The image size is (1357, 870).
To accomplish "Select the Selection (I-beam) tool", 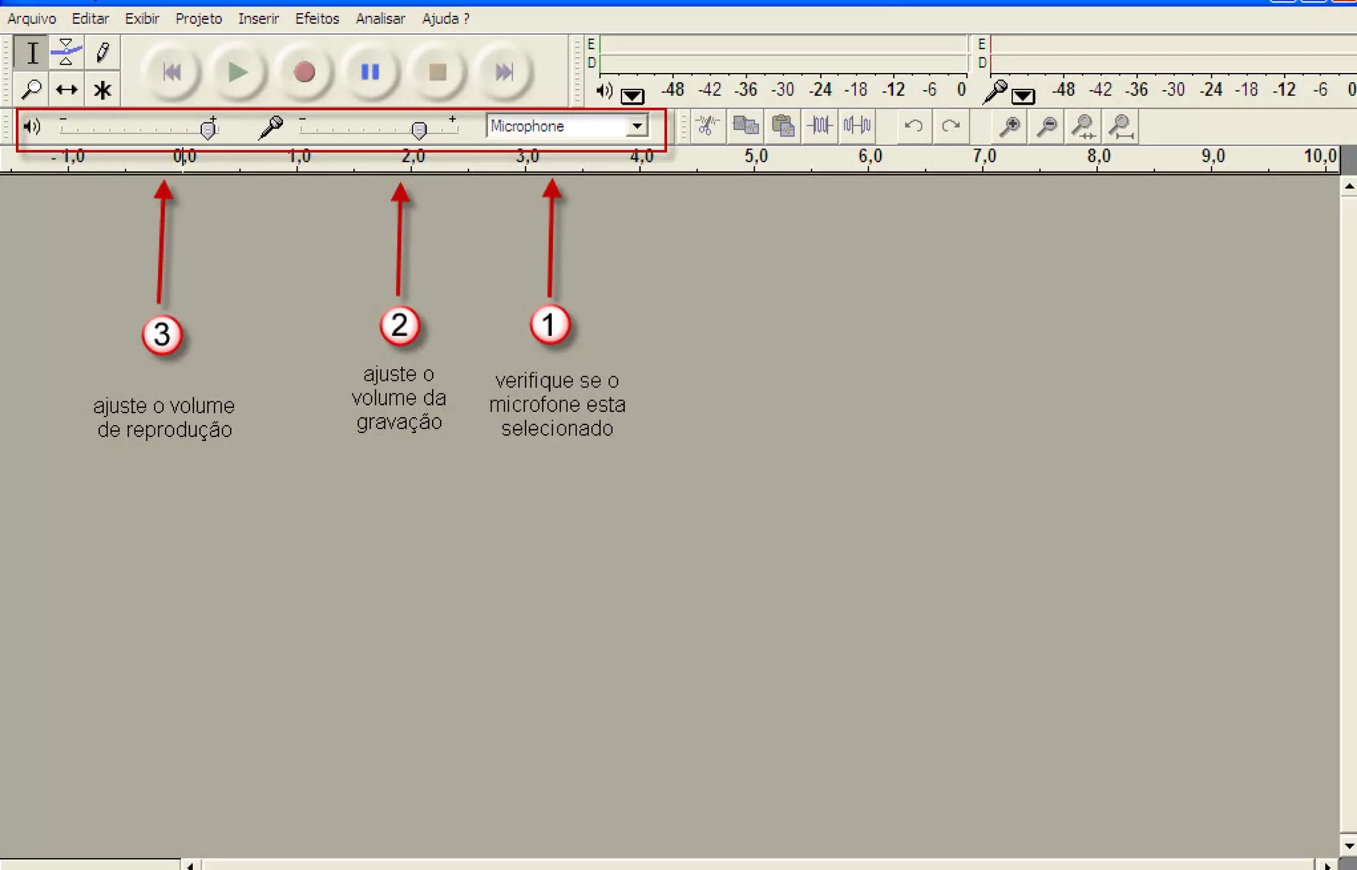I will tap(31, 53).
